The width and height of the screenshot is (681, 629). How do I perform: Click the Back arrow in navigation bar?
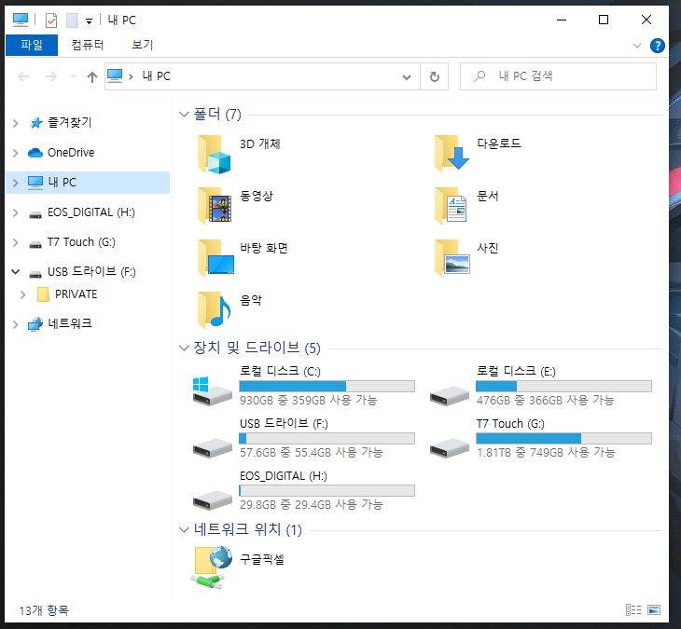23,76
